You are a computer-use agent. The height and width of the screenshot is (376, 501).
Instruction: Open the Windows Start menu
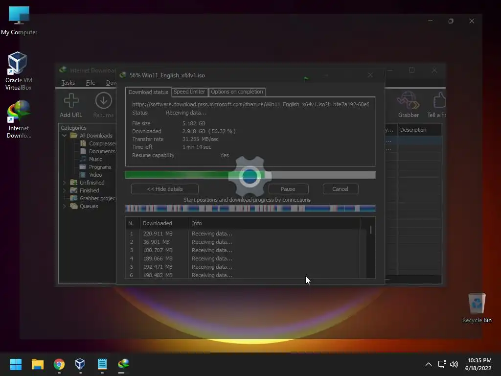point(16,364)
